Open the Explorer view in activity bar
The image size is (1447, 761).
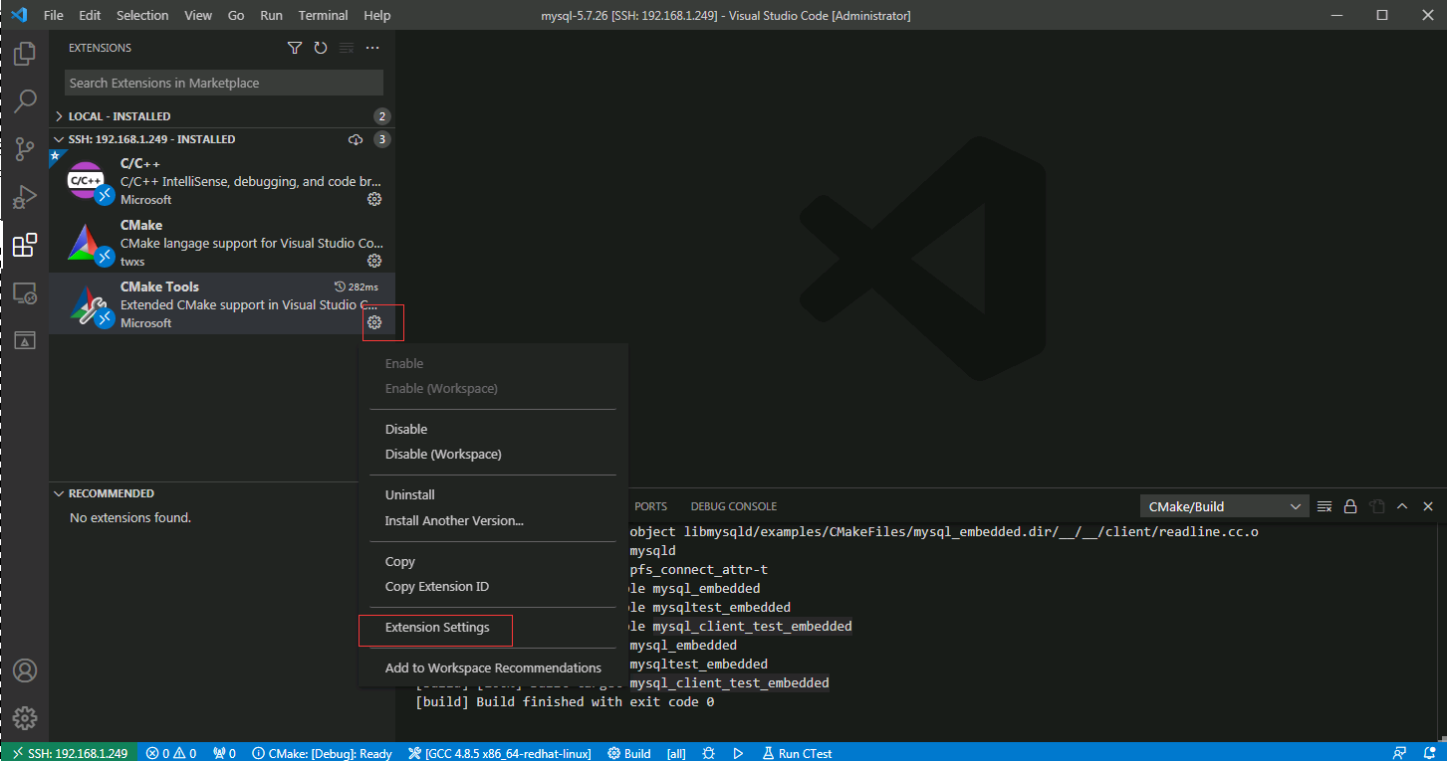click(25, 54)
